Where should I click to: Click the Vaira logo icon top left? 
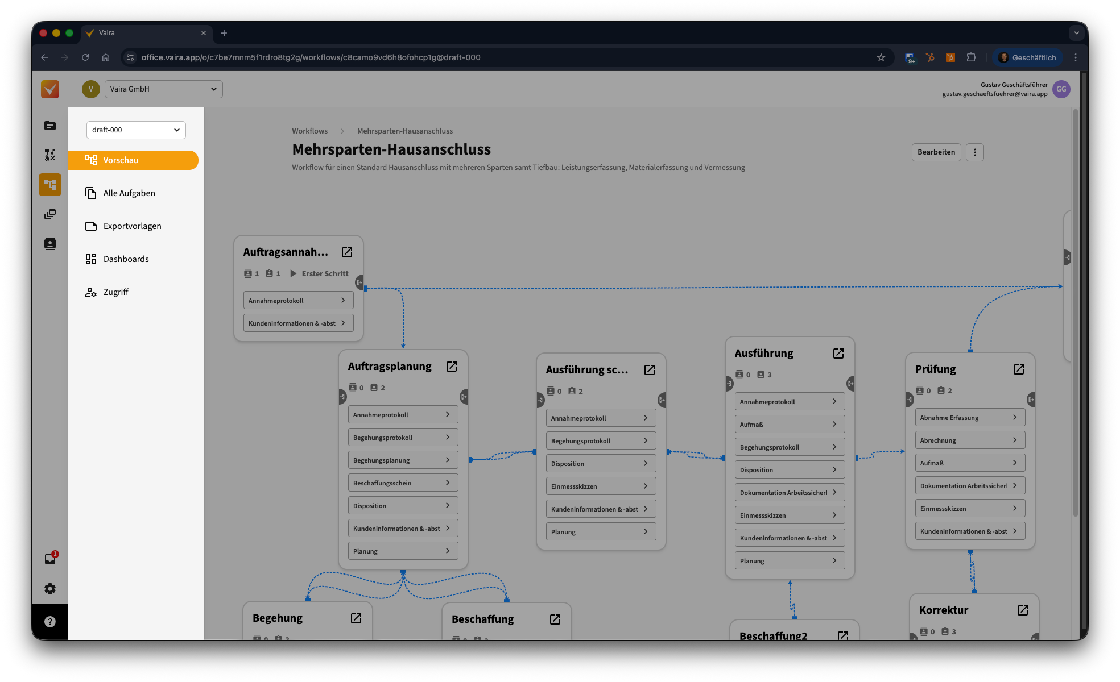click(x=50, y=89)
